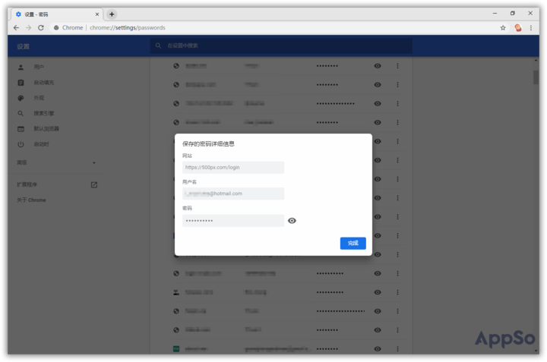Viewport: 547px width, 362px height.
Task: Open 关于 Chrome page
Action: pyautogui.click(x=31, y=200)
